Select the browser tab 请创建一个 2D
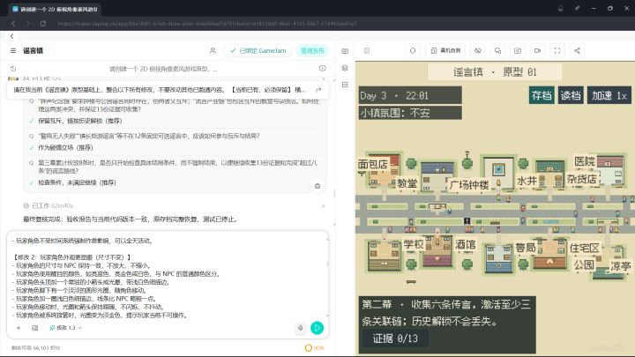 55,9
